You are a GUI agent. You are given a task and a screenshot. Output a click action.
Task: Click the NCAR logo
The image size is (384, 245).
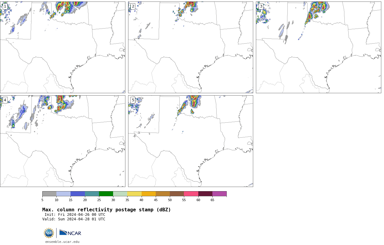tap(70, 233)
